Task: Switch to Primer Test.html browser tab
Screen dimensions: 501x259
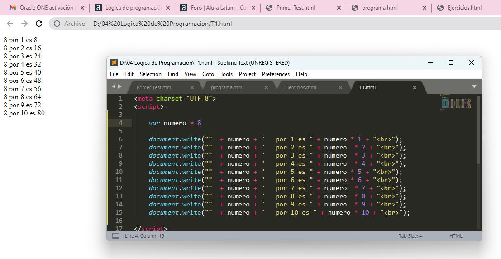Action: (303, 8)
